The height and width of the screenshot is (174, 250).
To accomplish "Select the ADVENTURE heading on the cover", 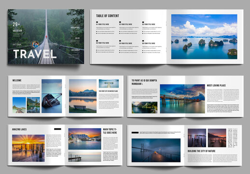I will tap(75, 28).
